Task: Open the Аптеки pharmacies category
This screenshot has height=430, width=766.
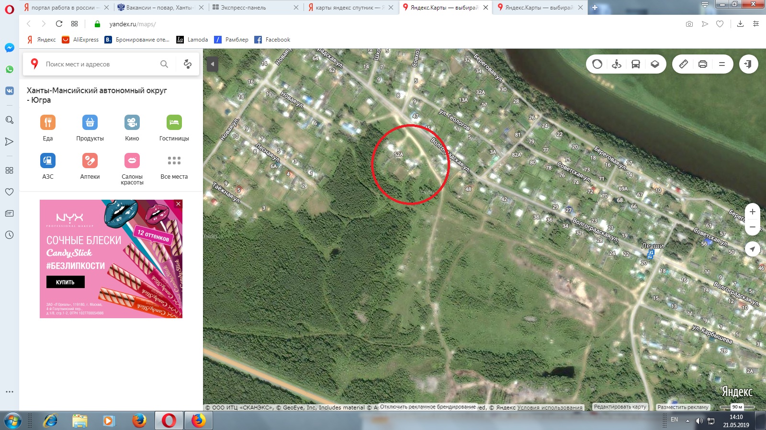Action: pyautogui.click(x=90, y=161)
